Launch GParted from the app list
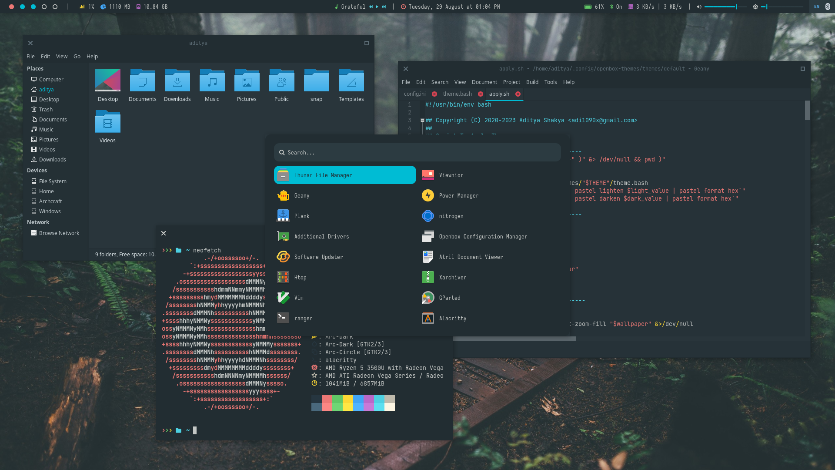 [x=449, y=298]
